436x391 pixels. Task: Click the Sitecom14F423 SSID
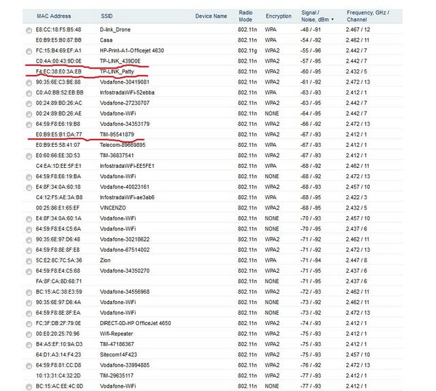click(x=119, y=355)
